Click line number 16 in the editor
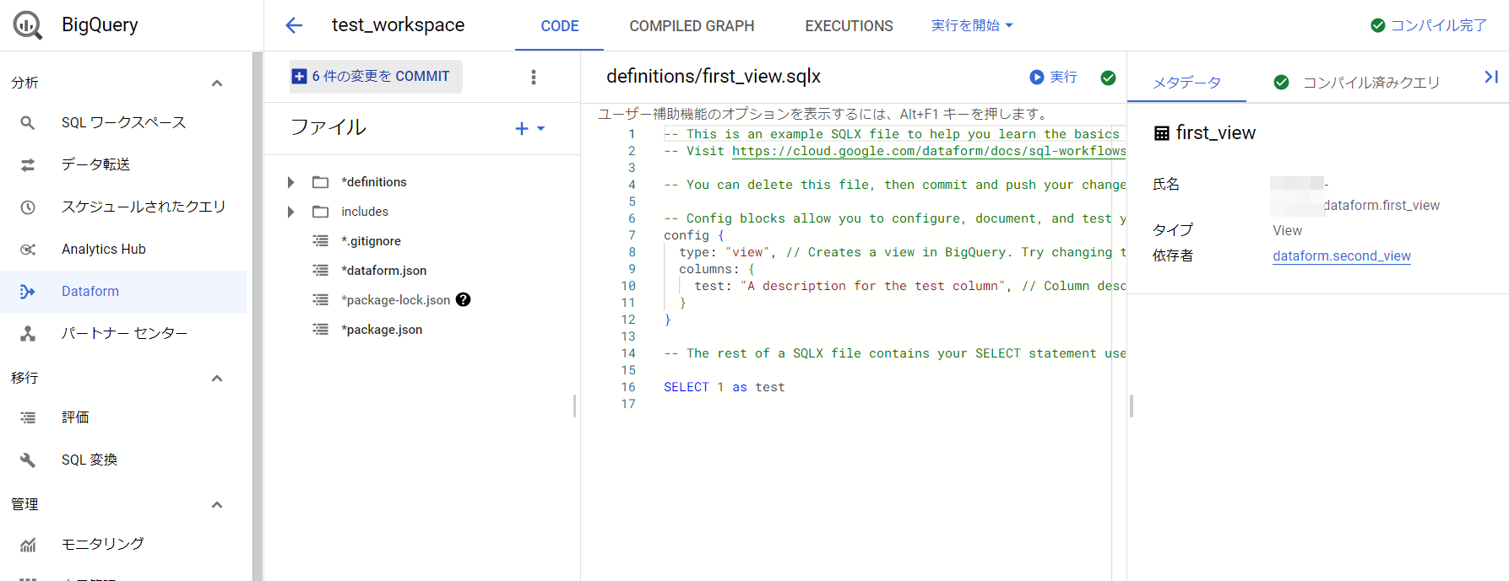This screenshot has height=581, width=1509. [628, 387]
